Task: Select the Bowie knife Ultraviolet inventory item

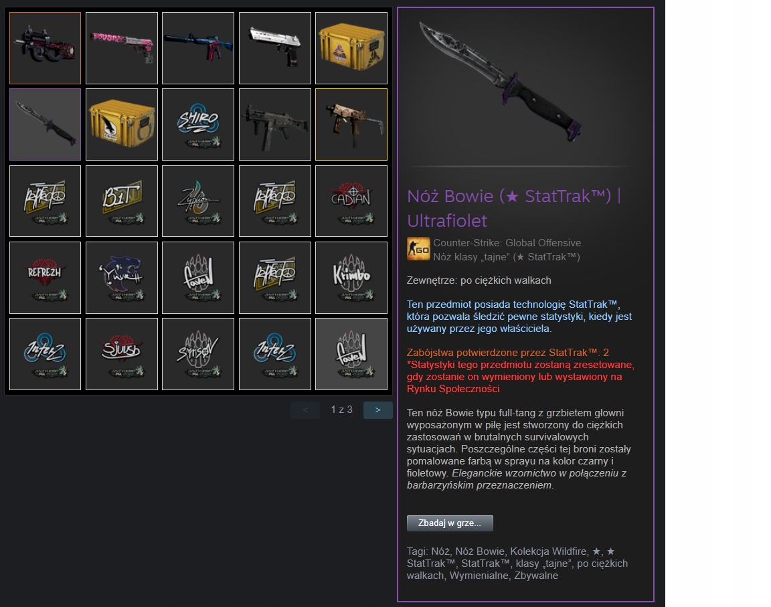Action: coord(46,124)
